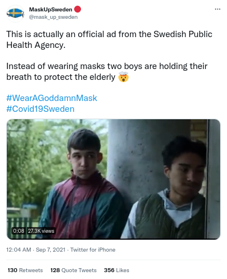Open the tweet's three-dot more menu

coord(217,9)
